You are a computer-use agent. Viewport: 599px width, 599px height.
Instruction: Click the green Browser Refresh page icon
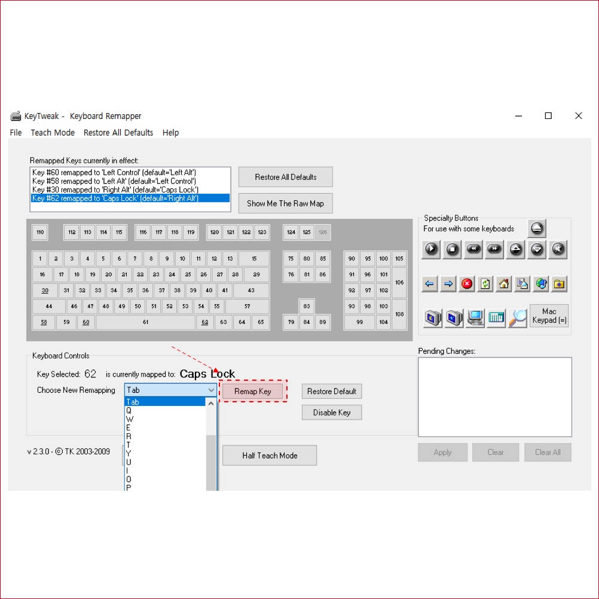485,284
